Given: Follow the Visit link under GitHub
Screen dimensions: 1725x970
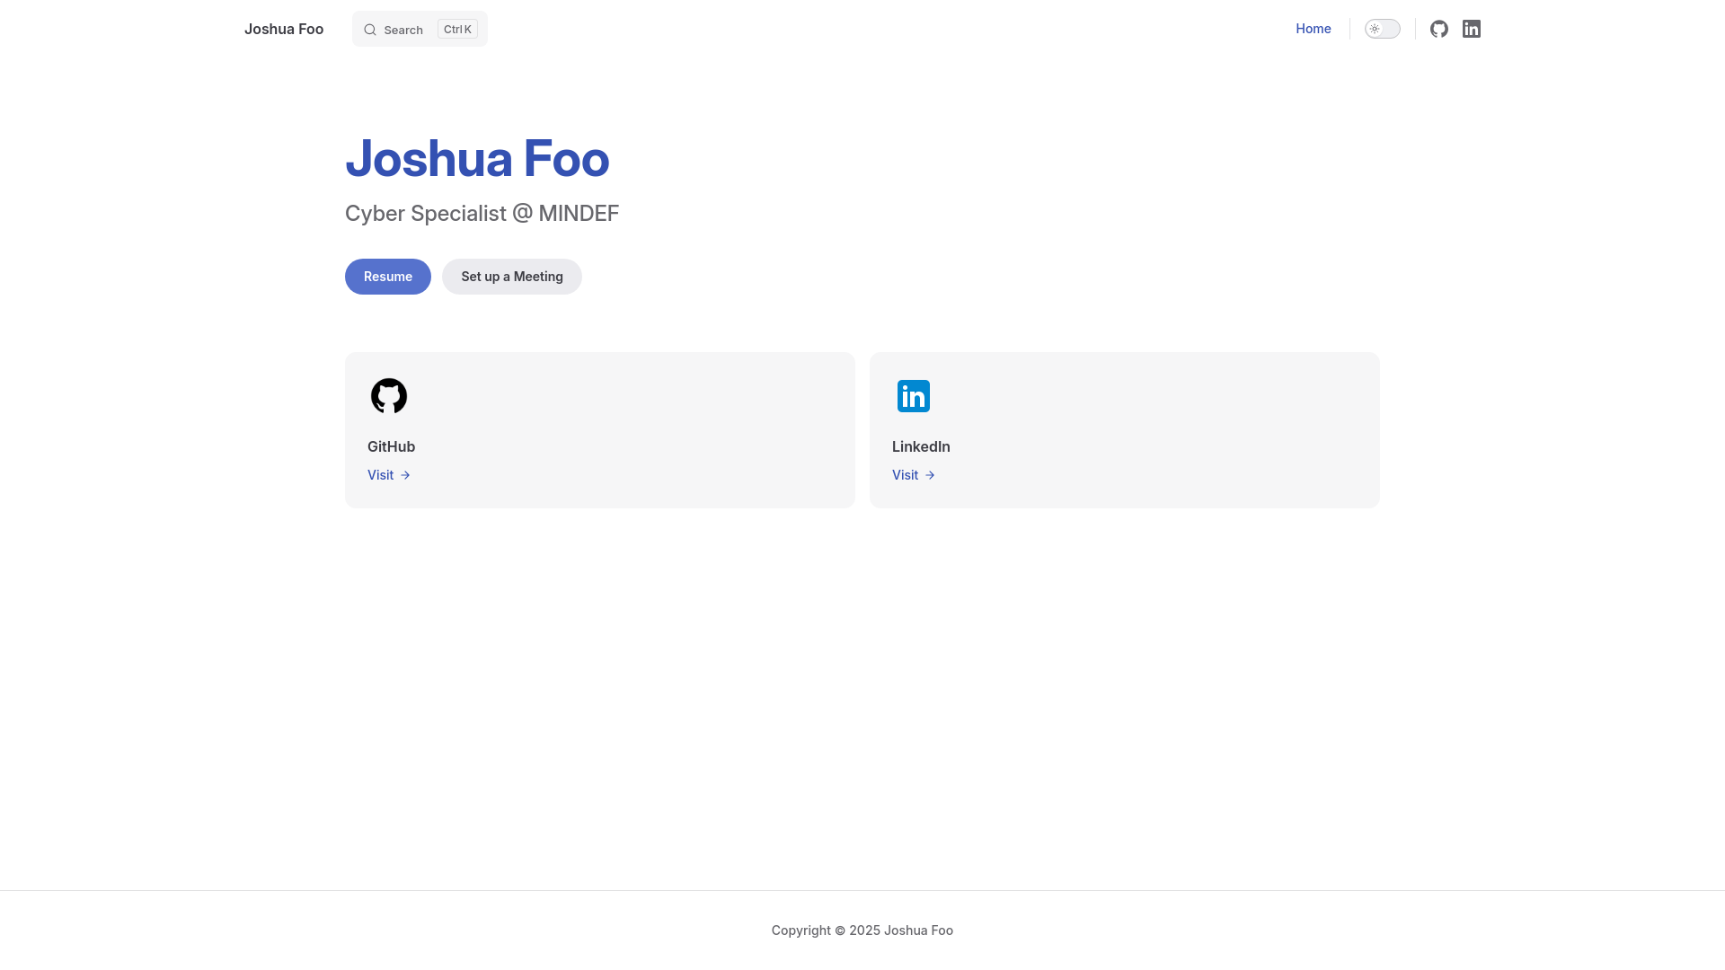Looking at the screenshot, I should pyautogui.click(x=389, y=475).
